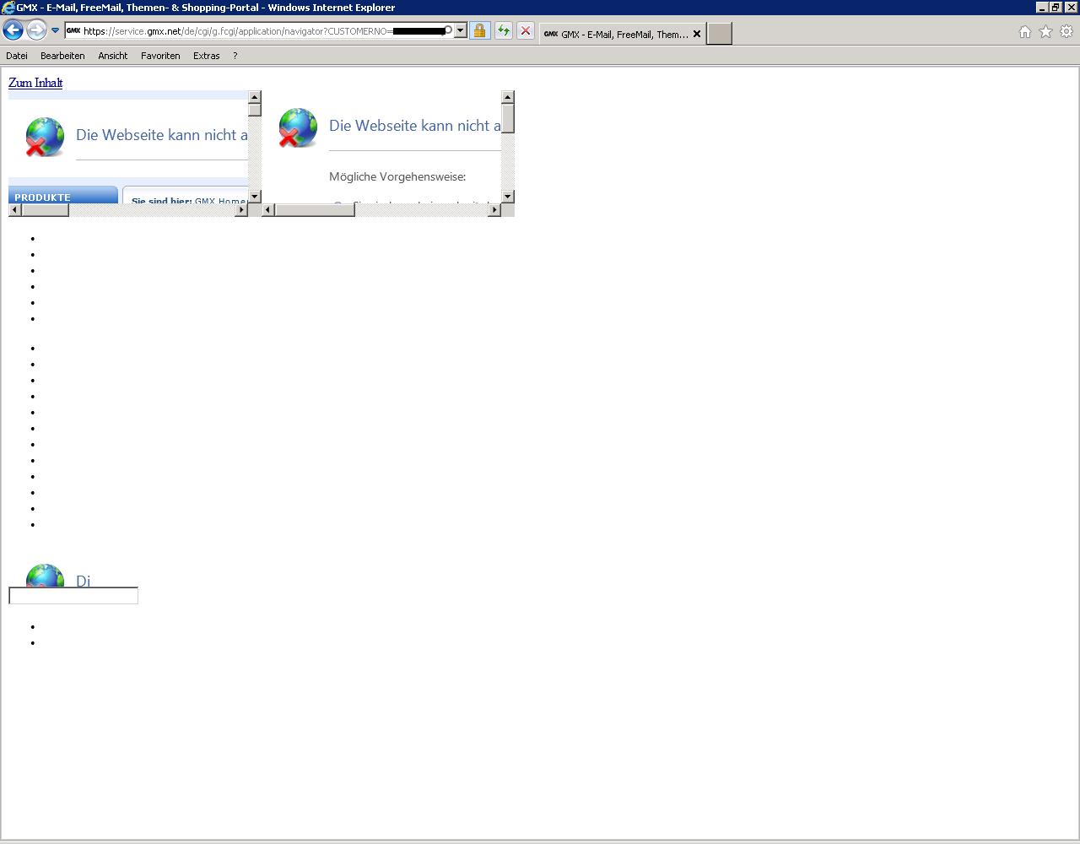Open a new blank tab
Viewport: 1080px width, 844px height.
coord(719,34)
